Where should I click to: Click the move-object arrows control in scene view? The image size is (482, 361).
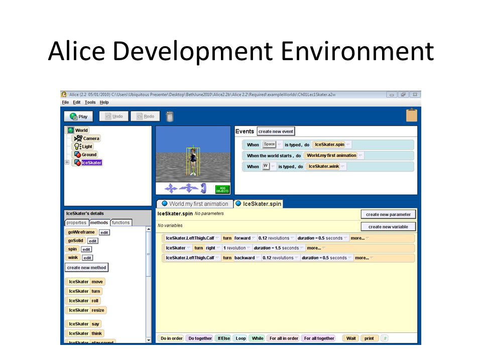(171, 188)
